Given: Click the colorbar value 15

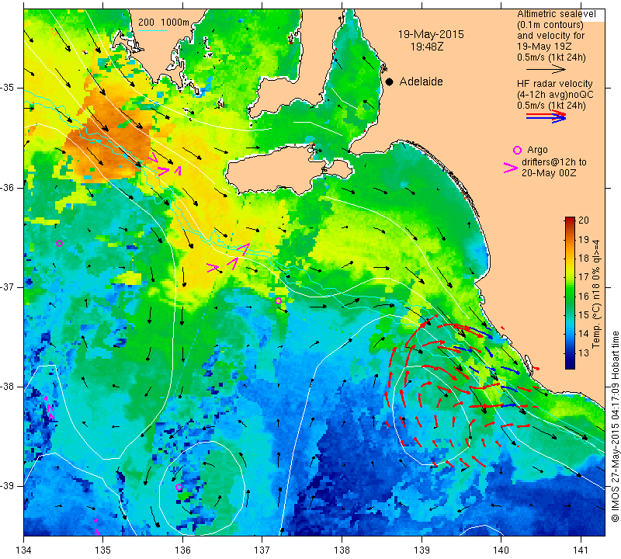Looking at the screenshot, I should [x=584, y=315].
